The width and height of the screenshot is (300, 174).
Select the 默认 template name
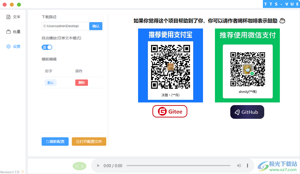(x=50, y=82)
